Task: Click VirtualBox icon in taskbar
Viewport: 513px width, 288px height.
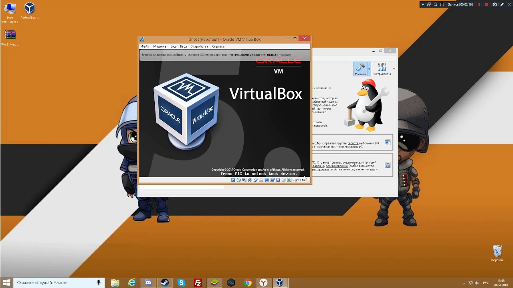Action: pos(280,283)
